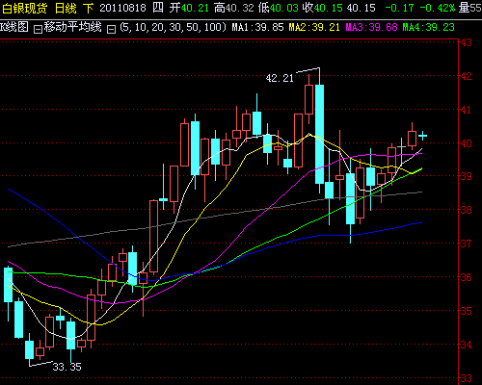Click the yellow 下 indicator in the header
Screen dimensions: 482x385
[89, 8]
